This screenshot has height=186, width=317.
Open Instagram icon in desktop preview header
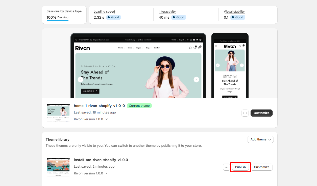tap(191, 40)
